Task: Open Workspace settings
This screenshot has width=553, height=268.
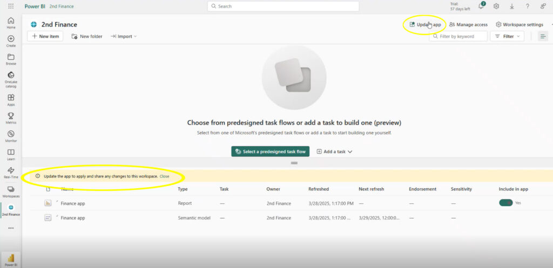Action: pos(520,25)
